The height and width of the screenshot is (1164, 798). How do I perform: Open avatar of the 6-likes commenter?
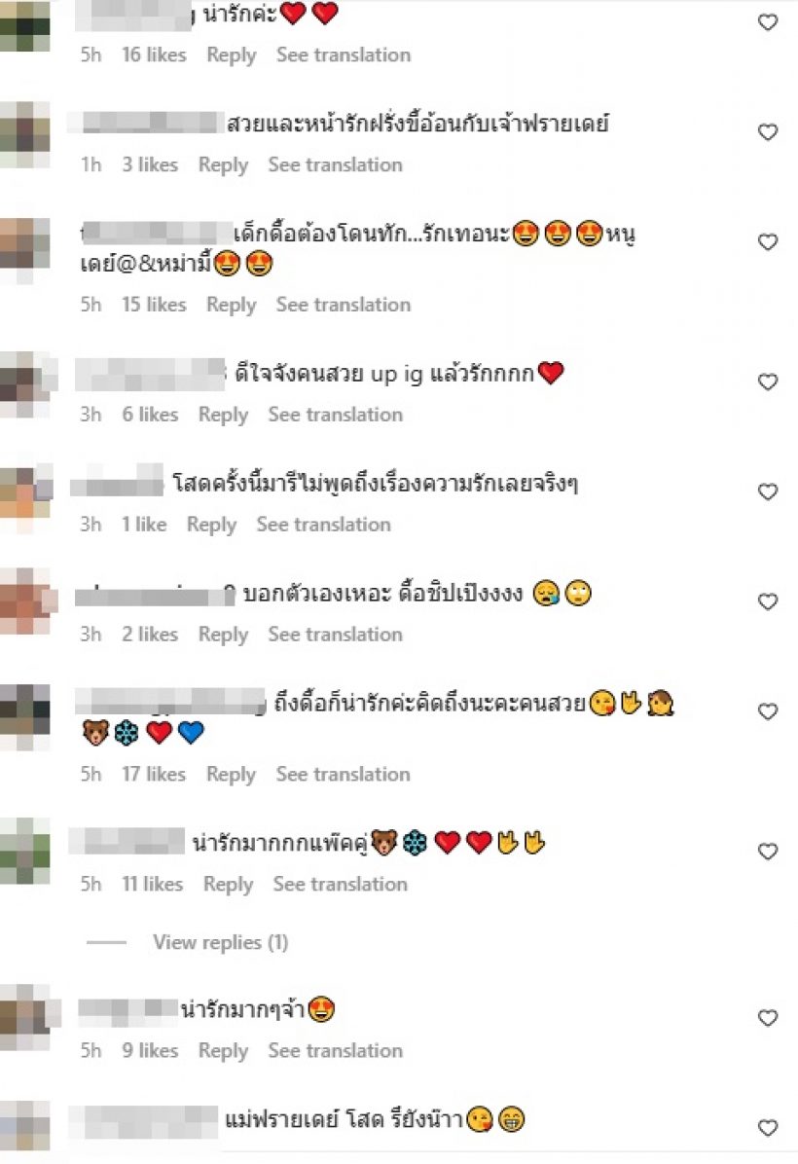26,383
